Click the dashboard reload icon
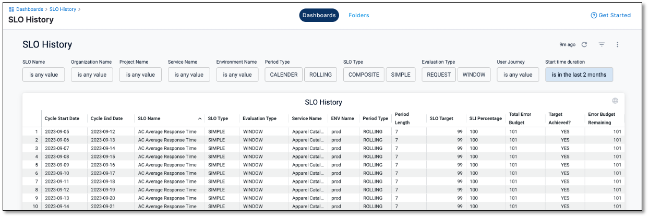This screenshot has height=218, width=649. coord(584,45)
